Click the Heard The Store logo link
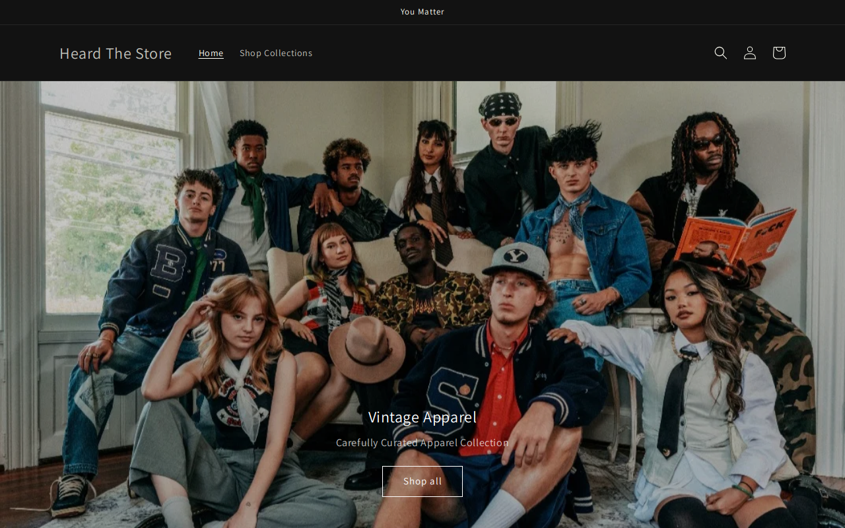This screenshot has height=528, width=845. [x=116, y=53]
